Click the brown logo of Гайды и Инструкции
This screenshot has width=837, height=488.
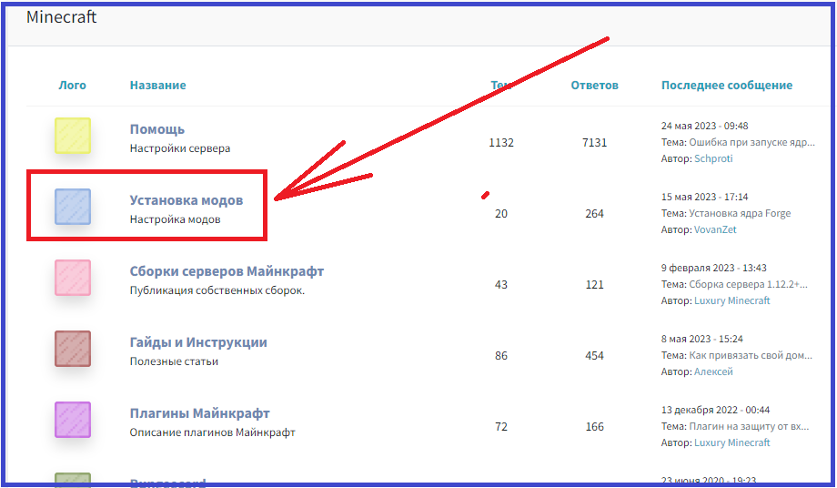tap(73, 349)
